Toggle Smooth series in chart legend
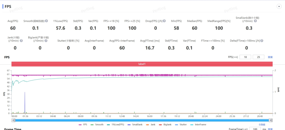285x130 pixels. click(97, 124)
